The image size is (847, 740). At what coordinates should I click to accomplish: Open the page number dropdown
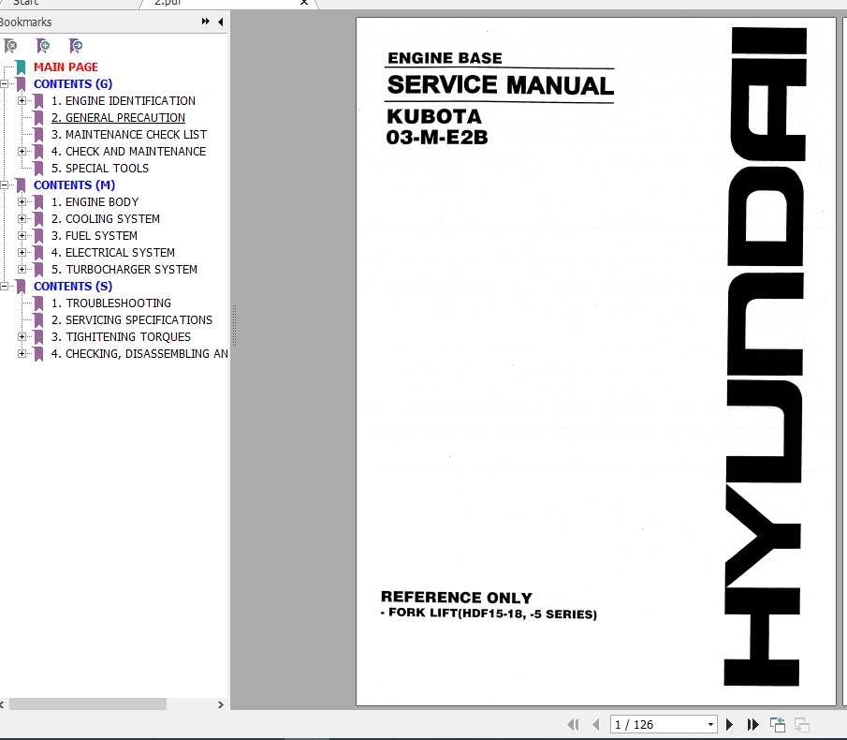(709, 724)
